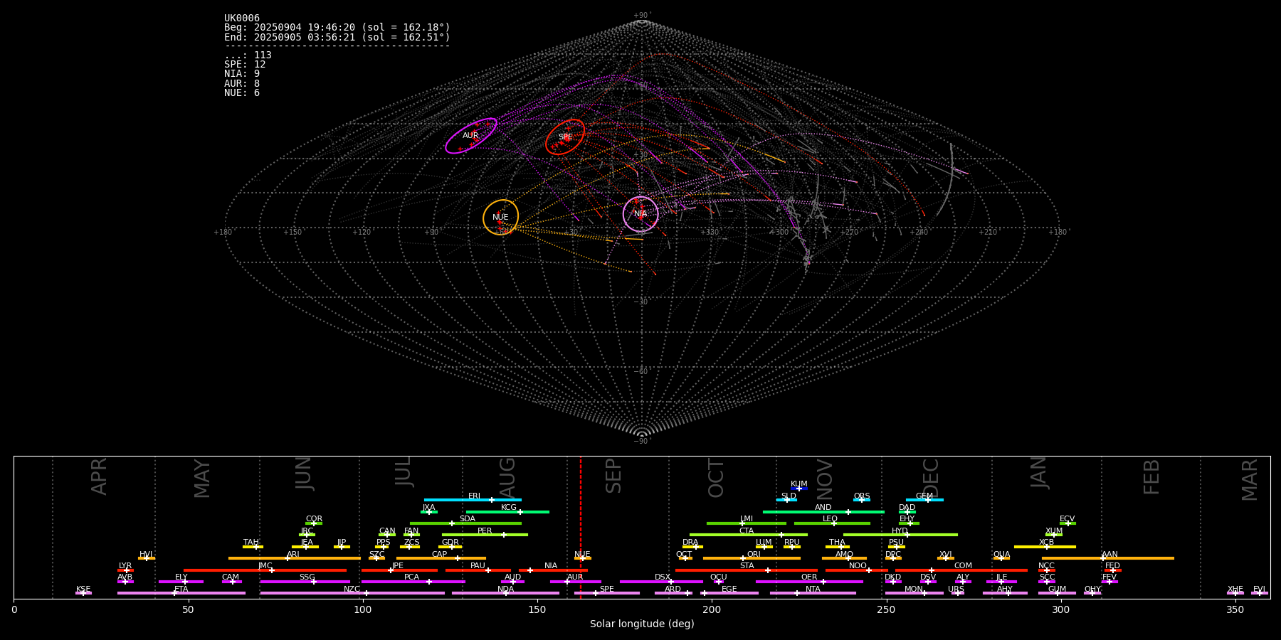Click the Beg: 20250904 19:46:20 line

click(x=337, y=28)
